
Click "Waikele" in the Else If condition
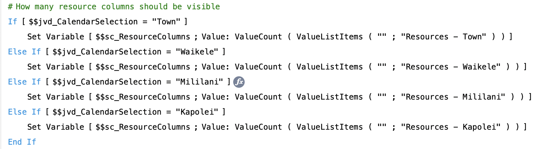[197, 52]
